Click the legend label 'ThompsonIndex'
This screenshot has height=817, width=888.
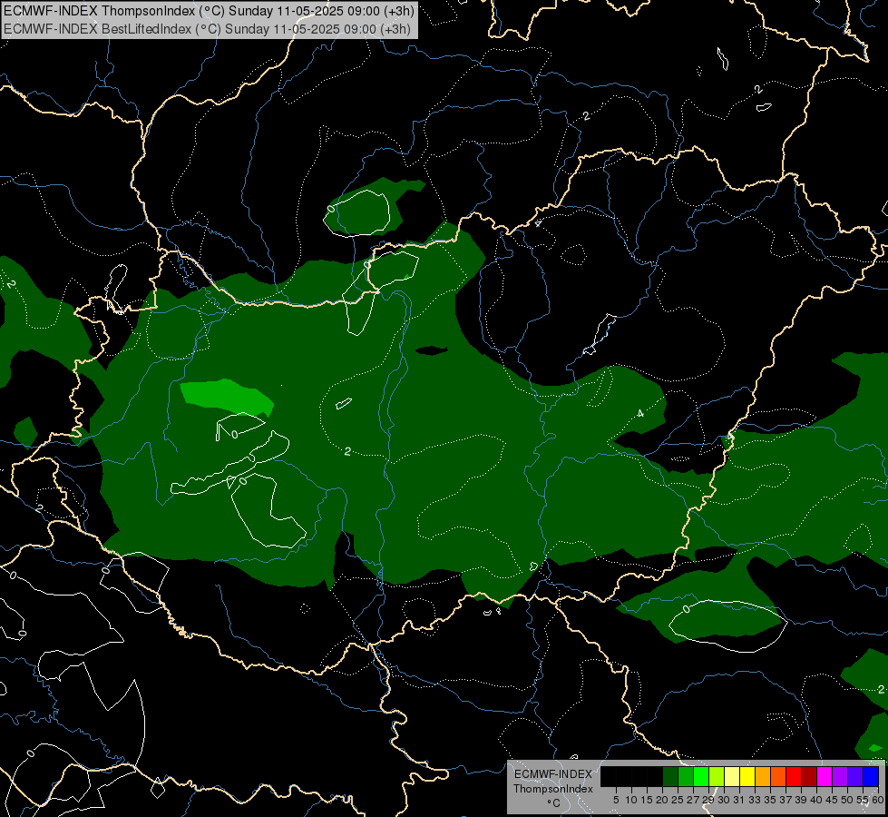click(553, 789)
